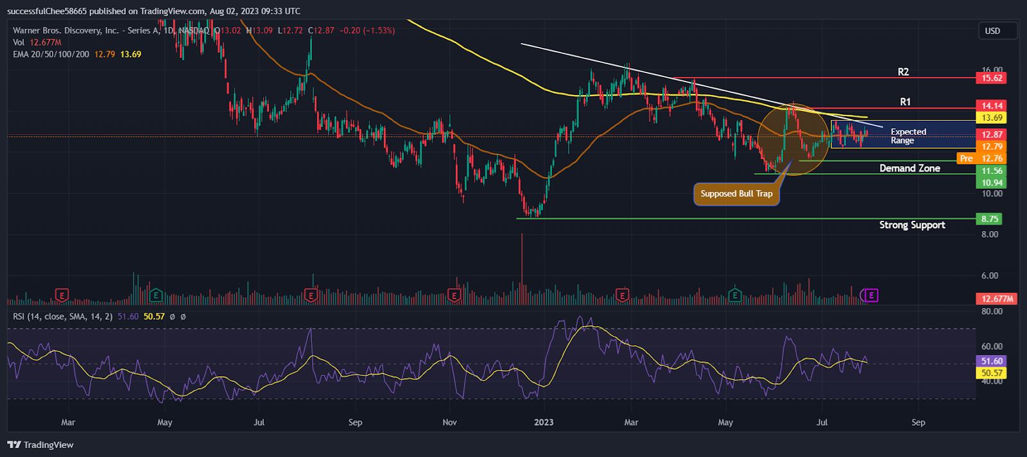Click the blue Expected Range rectangle
Viewport: 1027px width, 457px height.
(903, 134)
